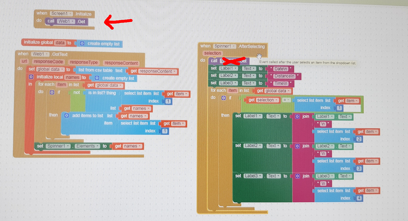Open gear on if block beside get selection
Screen dimensions: 408x221
pos(224,97)
